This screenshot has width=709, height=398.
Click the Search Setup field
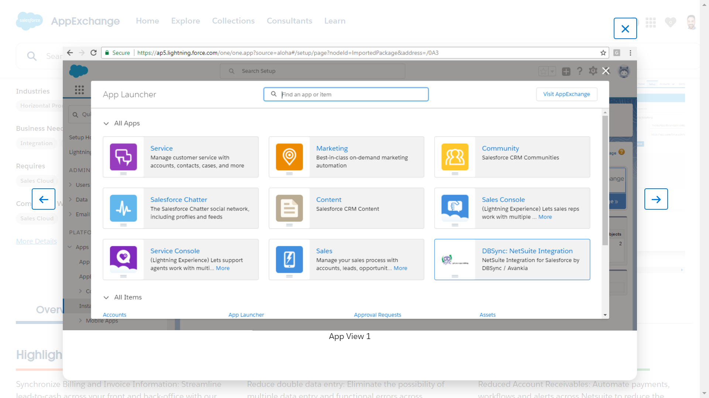pyautogui.click(x=312, y=71)
